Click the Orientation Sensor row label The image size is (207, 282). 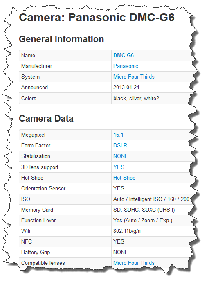point(43,188)
